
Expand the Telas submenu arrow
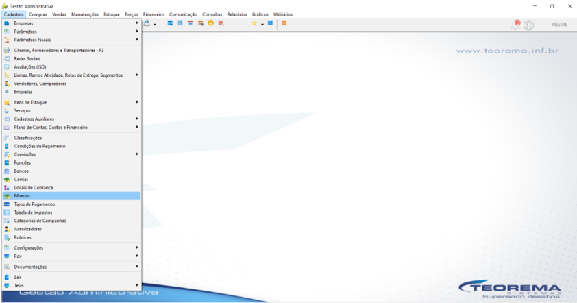click(137, 285)
